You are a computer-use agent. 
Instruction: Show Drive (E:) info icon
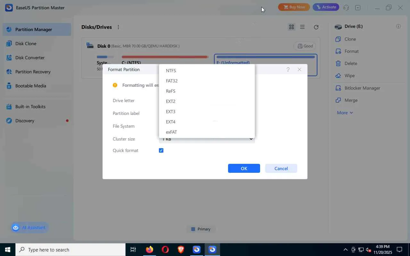point(398,26)
